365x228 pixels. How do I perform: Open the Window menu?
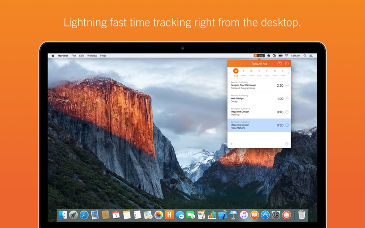[92, 56]
